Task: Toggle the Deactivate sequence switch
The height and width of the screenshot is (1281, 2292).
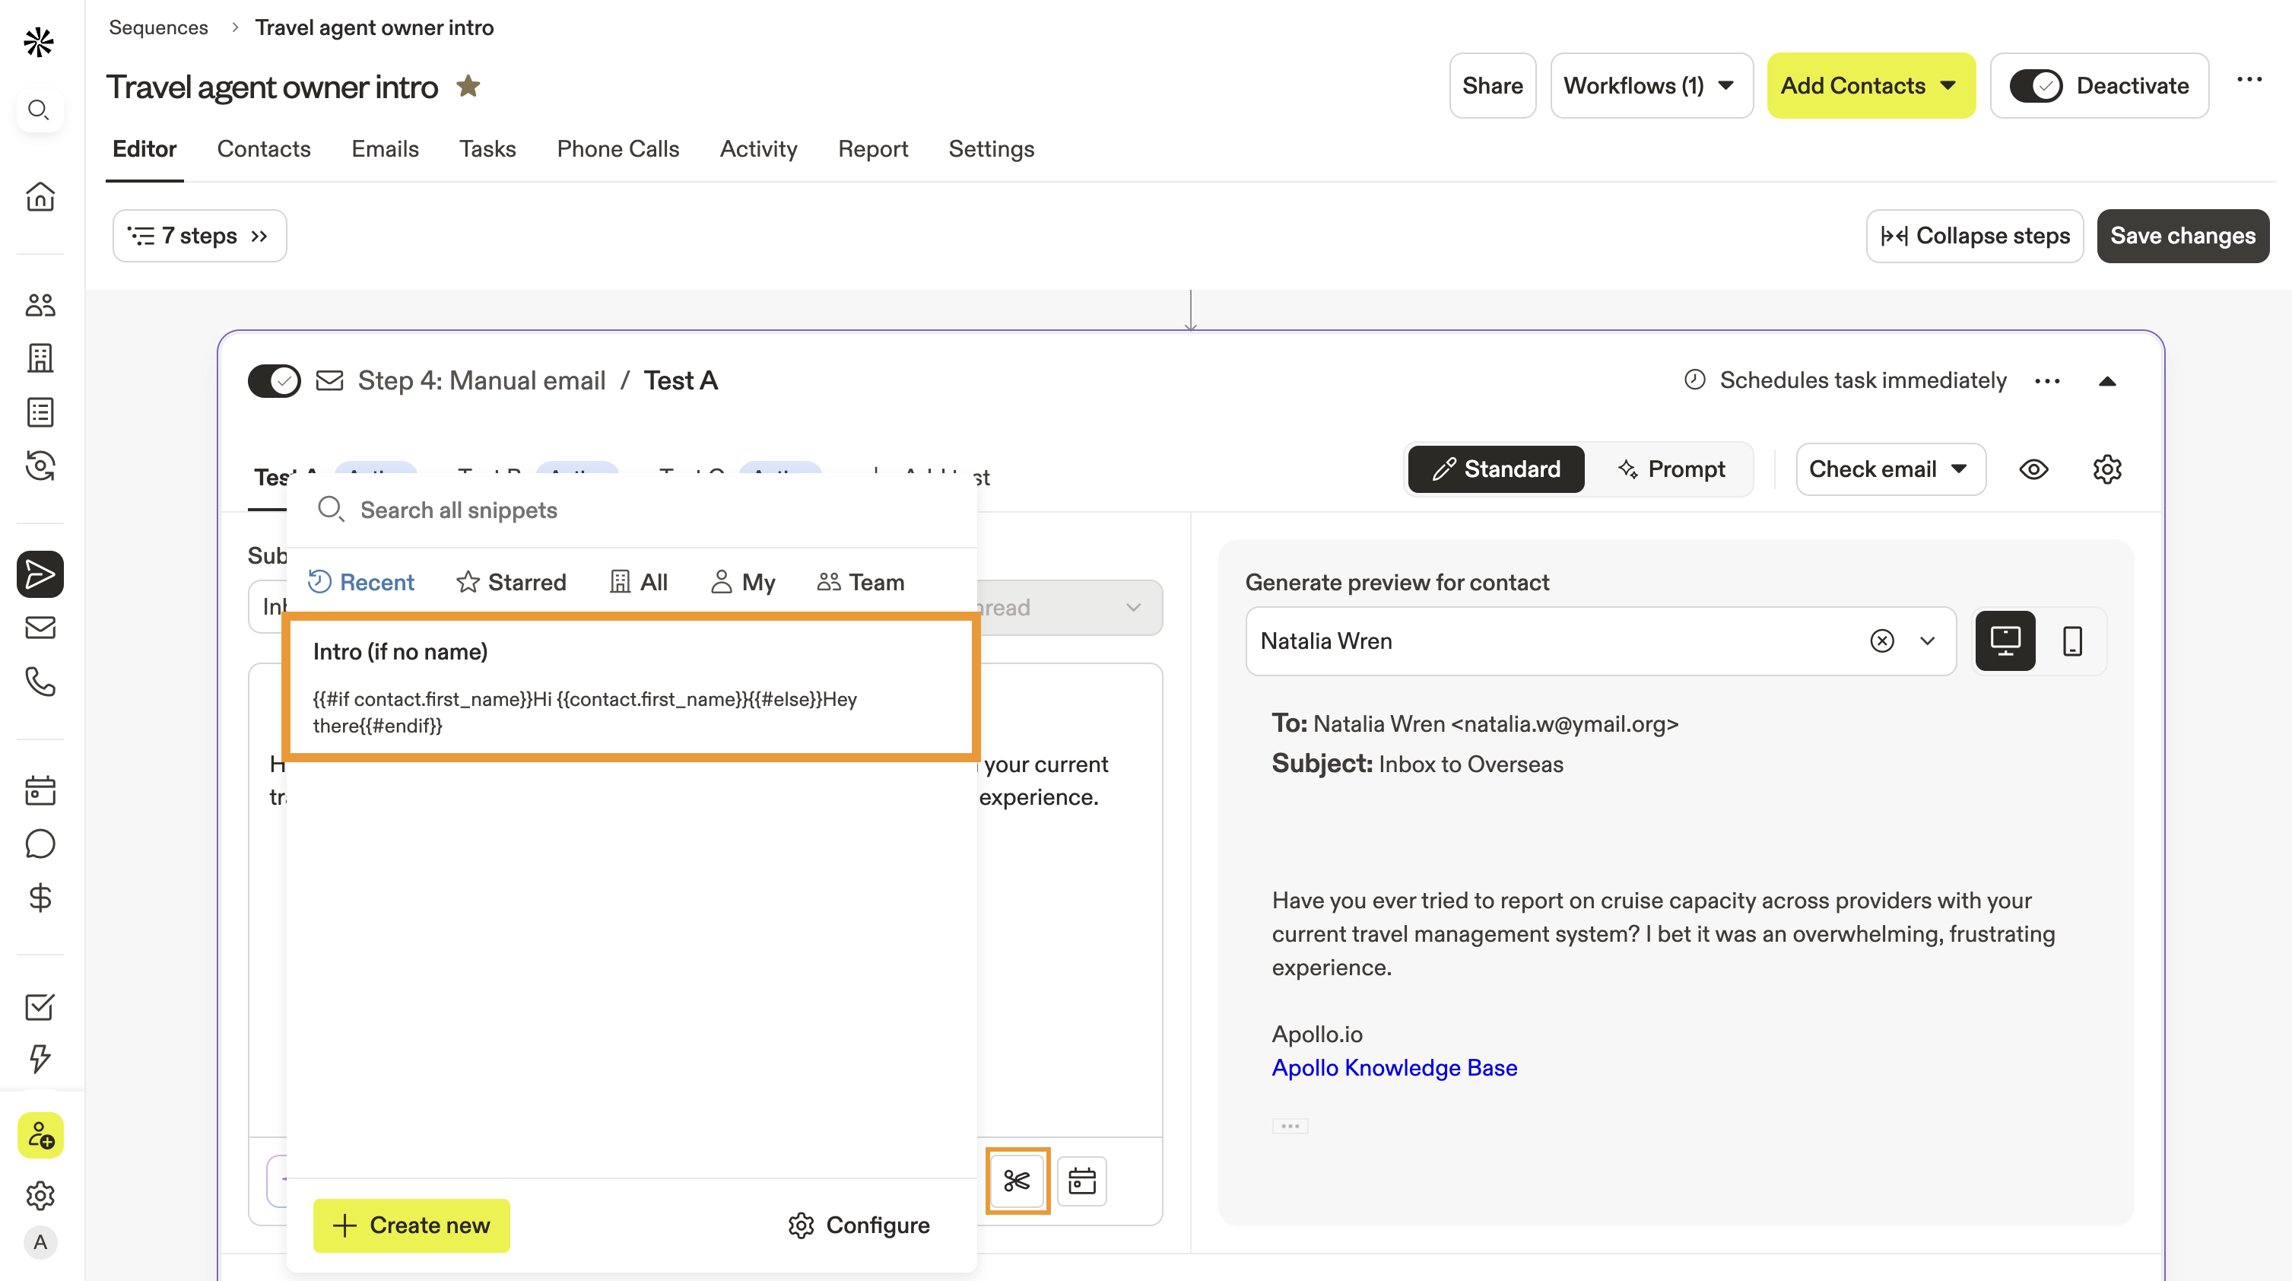Action: pyautogui.click(x=2036, y=87)
